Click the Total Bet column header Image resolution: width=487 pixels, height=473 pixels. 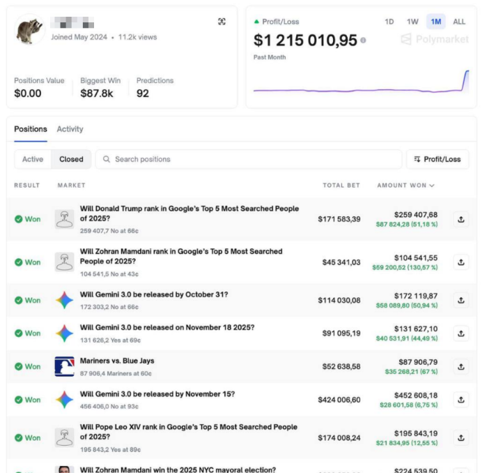point(341,186)
